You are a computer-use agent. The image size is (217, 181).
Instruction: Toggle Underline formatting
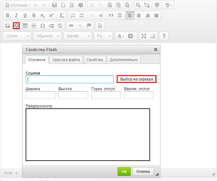pos(25,15)
